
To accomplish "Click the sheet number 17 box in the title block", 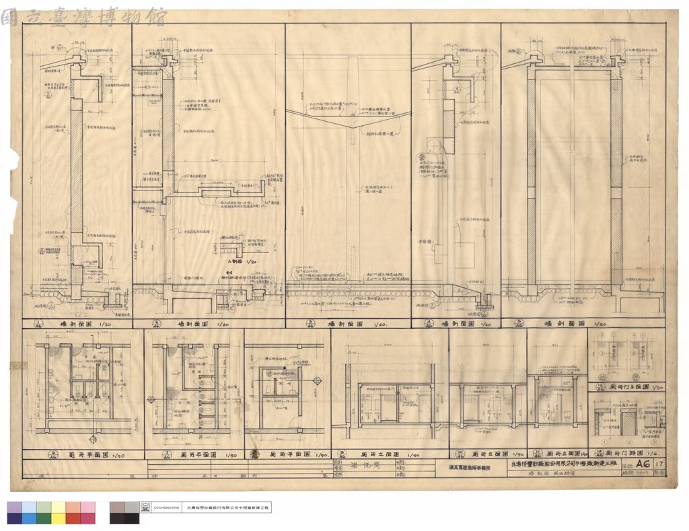I will (659, 464).
